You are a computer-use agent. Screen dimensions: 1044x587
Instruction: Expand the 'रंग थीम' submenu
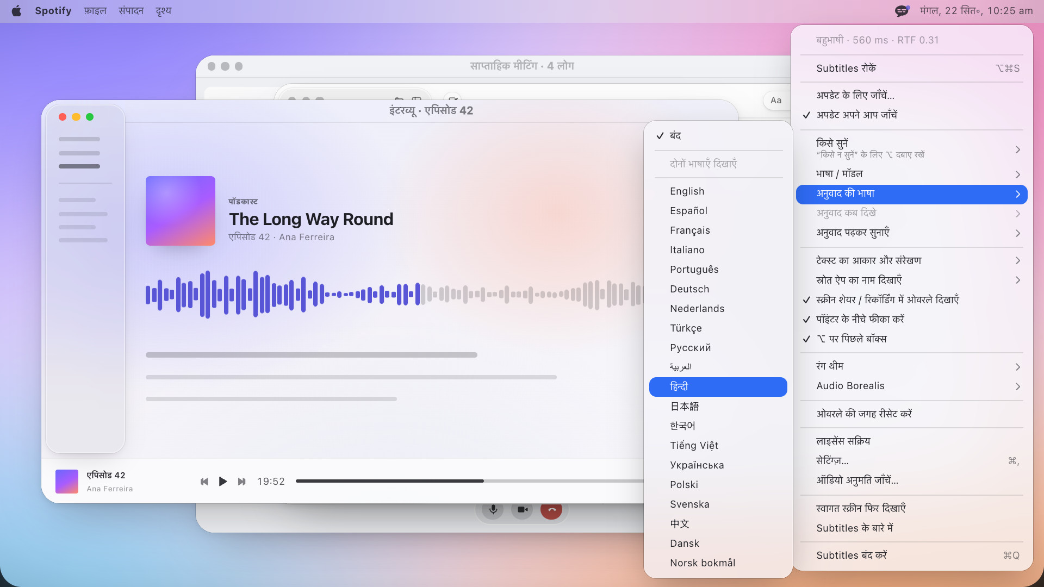point(912,366)
